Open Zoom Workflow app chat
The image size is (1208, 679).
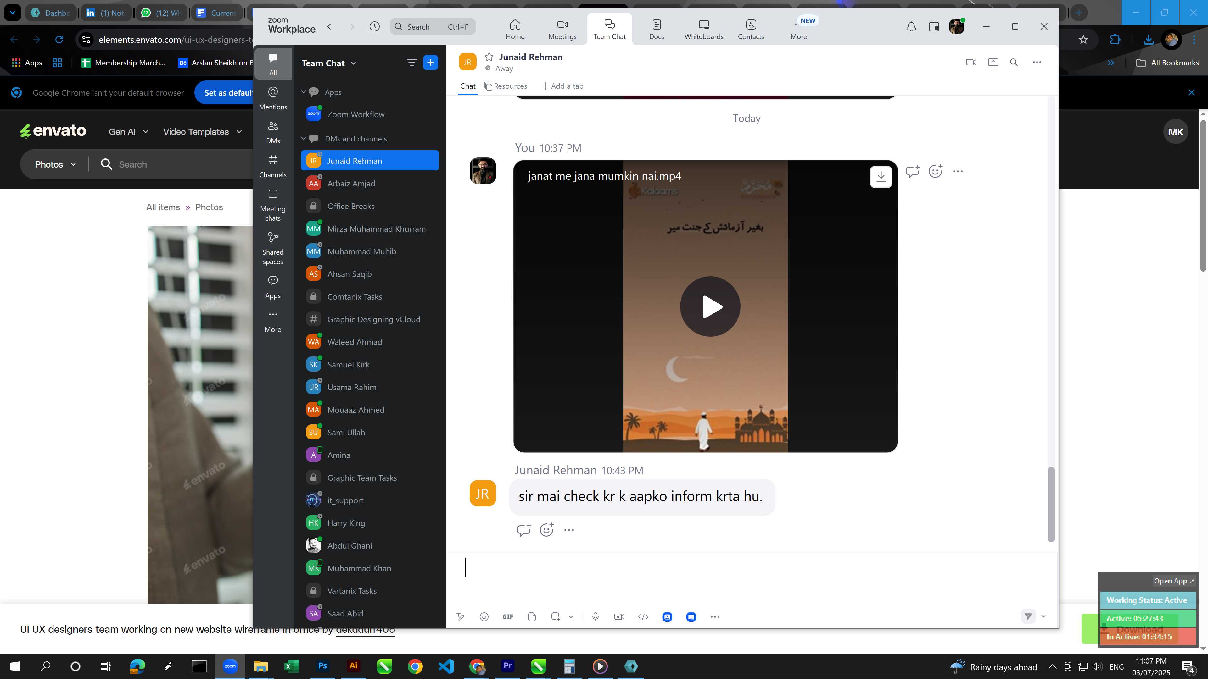point(370,114)
